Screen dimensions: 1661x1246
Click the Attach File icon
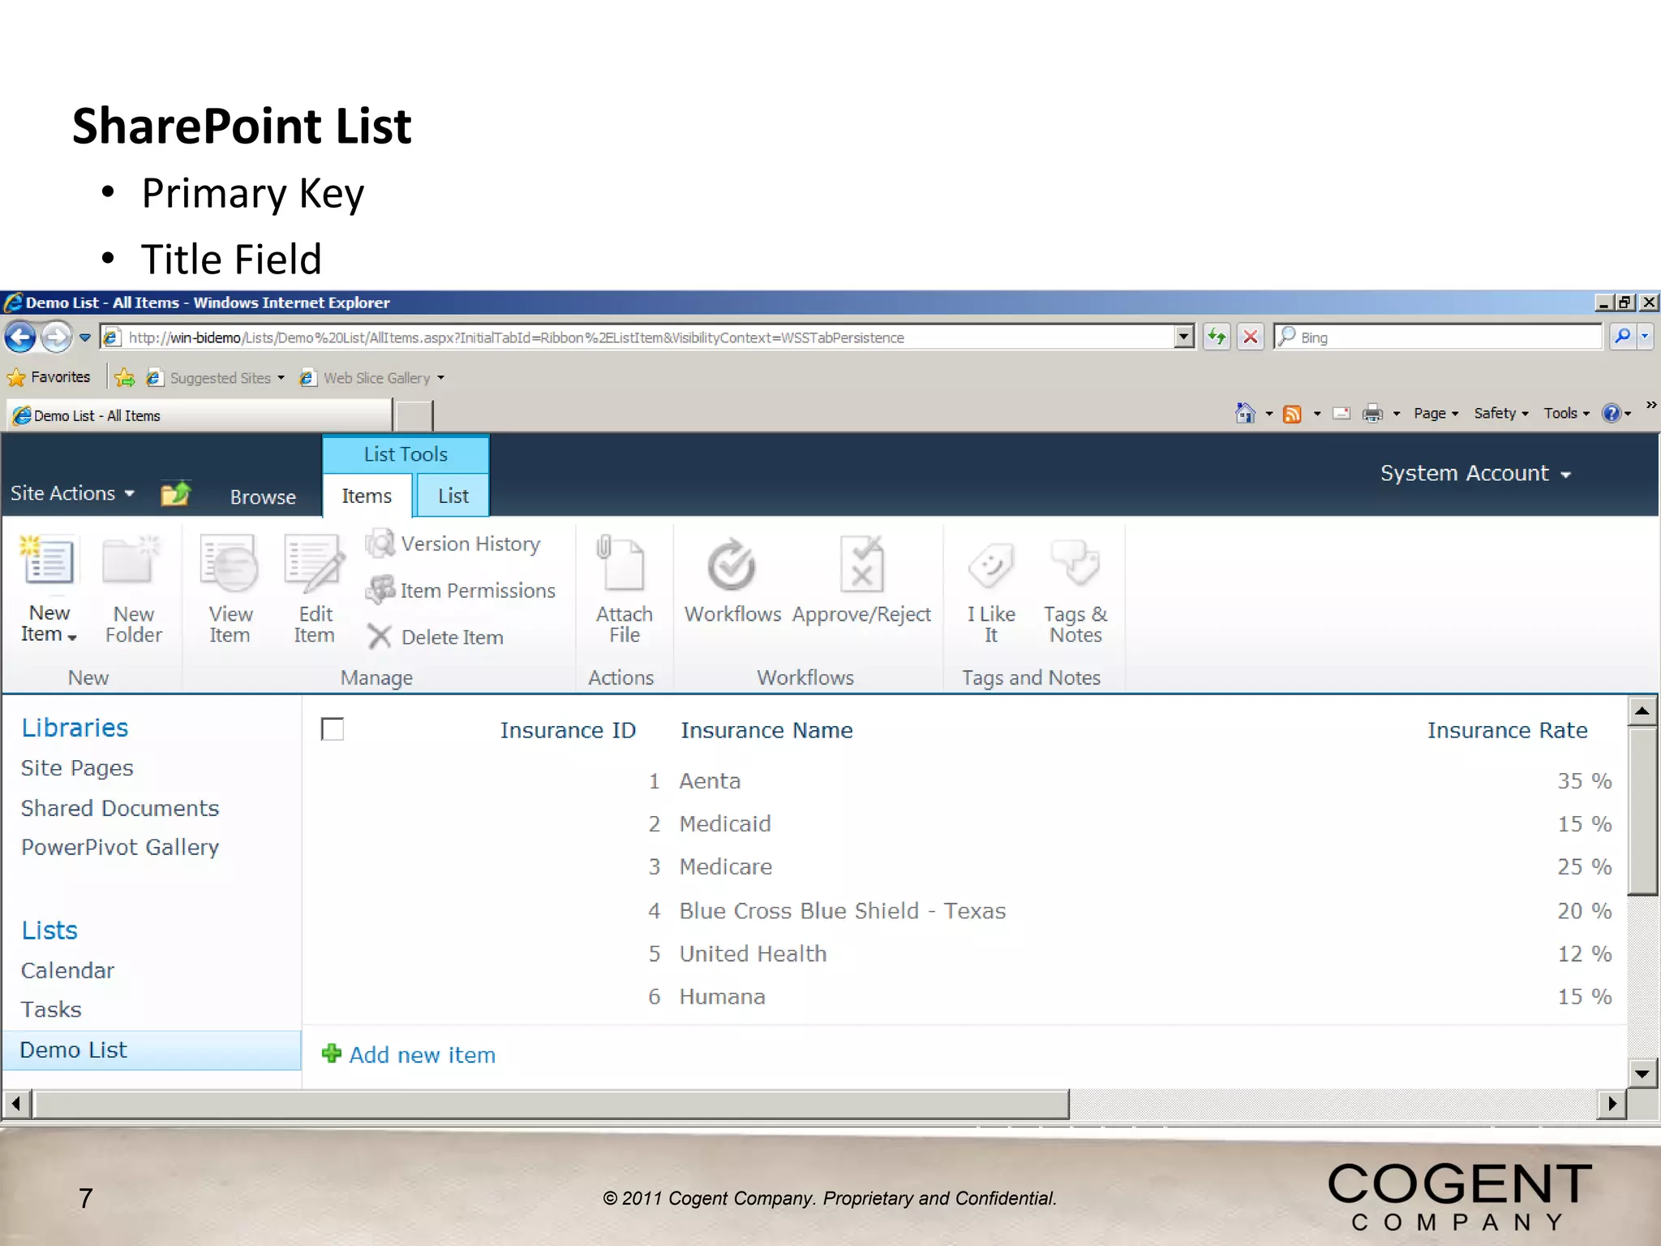tap(623, 563)
